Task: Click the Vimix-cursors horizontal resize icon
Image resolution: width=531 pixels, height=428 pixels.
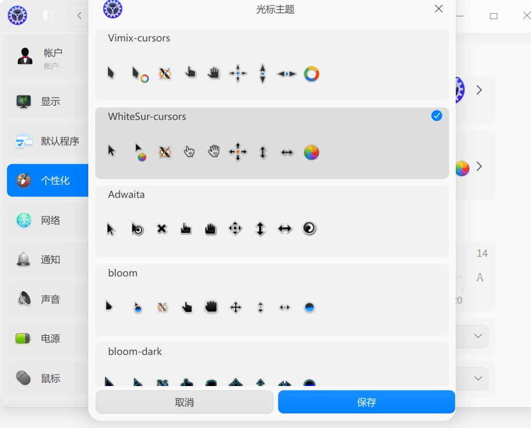Action: [286, 74]
